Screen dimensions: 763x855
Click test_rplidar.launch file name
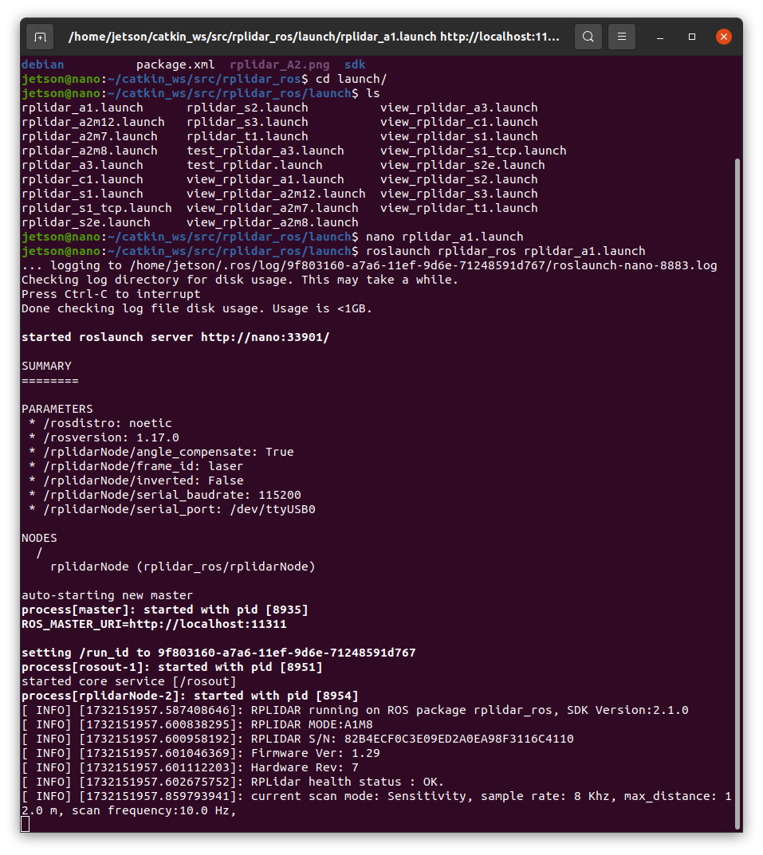[x=254, y=165]
